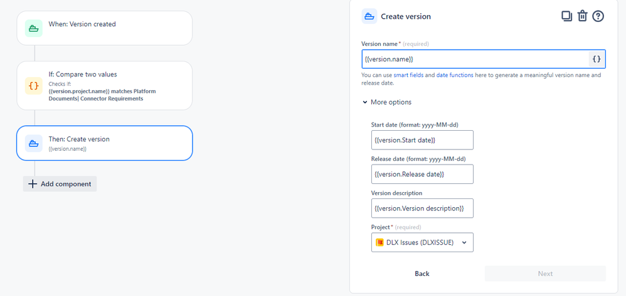Click the Version description input field
Viewport: 626px width, 296px height.
pos(422,208)
